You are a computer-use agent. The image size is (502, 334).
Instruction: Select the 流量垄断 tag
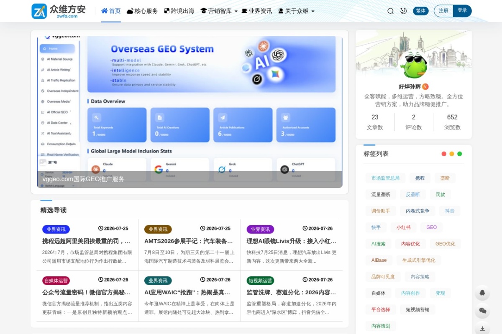(381, 195)
